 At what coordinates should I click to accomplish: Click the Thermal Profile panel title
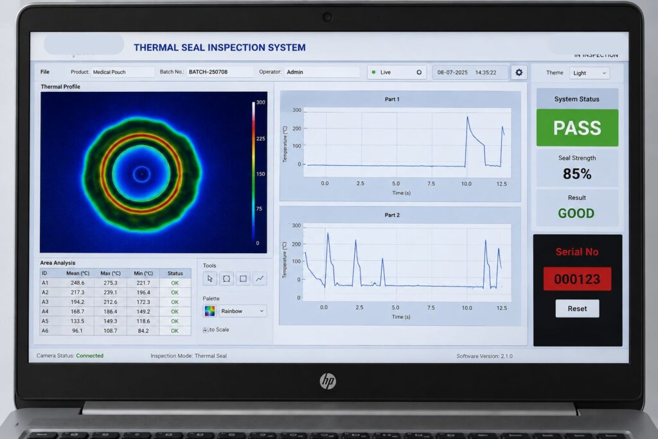tap(60, 87)
